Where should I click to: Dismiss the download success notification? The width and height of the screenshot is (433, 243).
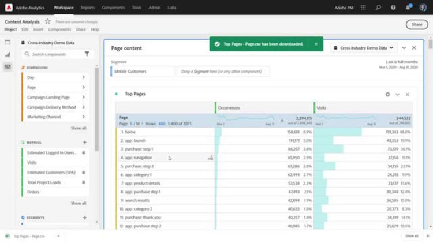pyautogui.click(x=316, y=44)
